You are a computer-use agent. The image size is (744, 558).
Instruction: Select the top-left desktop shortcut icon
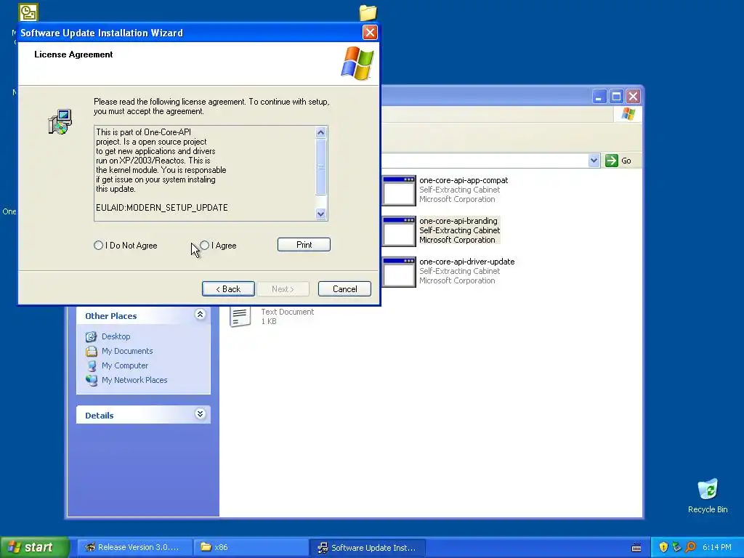pos(28,12)
